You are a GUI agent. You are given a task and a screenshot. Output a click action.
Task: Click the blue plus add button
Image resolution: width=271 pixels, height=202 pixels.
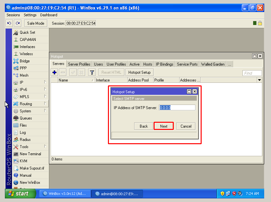click(54, 72)
